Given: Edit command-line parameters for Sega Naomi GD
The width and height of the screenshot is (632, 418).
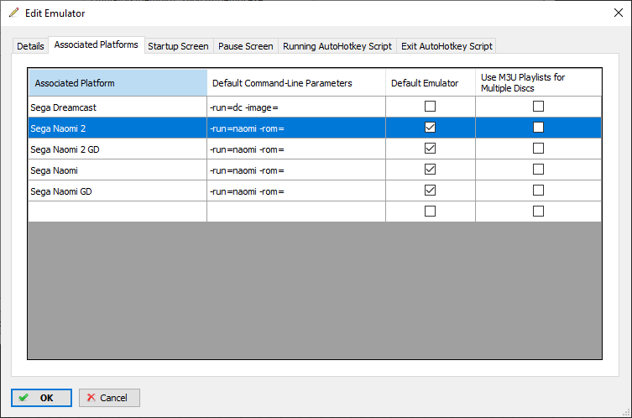Looking at the screenshot, I should click(x=296, y=191).
